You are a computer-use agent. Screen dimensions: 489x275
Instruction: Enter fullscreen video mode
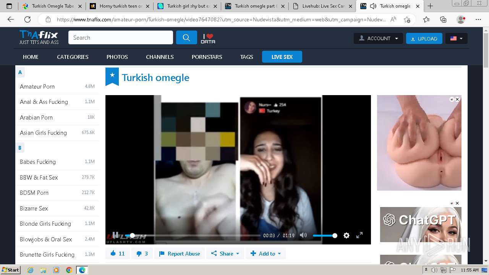(359, 235)
